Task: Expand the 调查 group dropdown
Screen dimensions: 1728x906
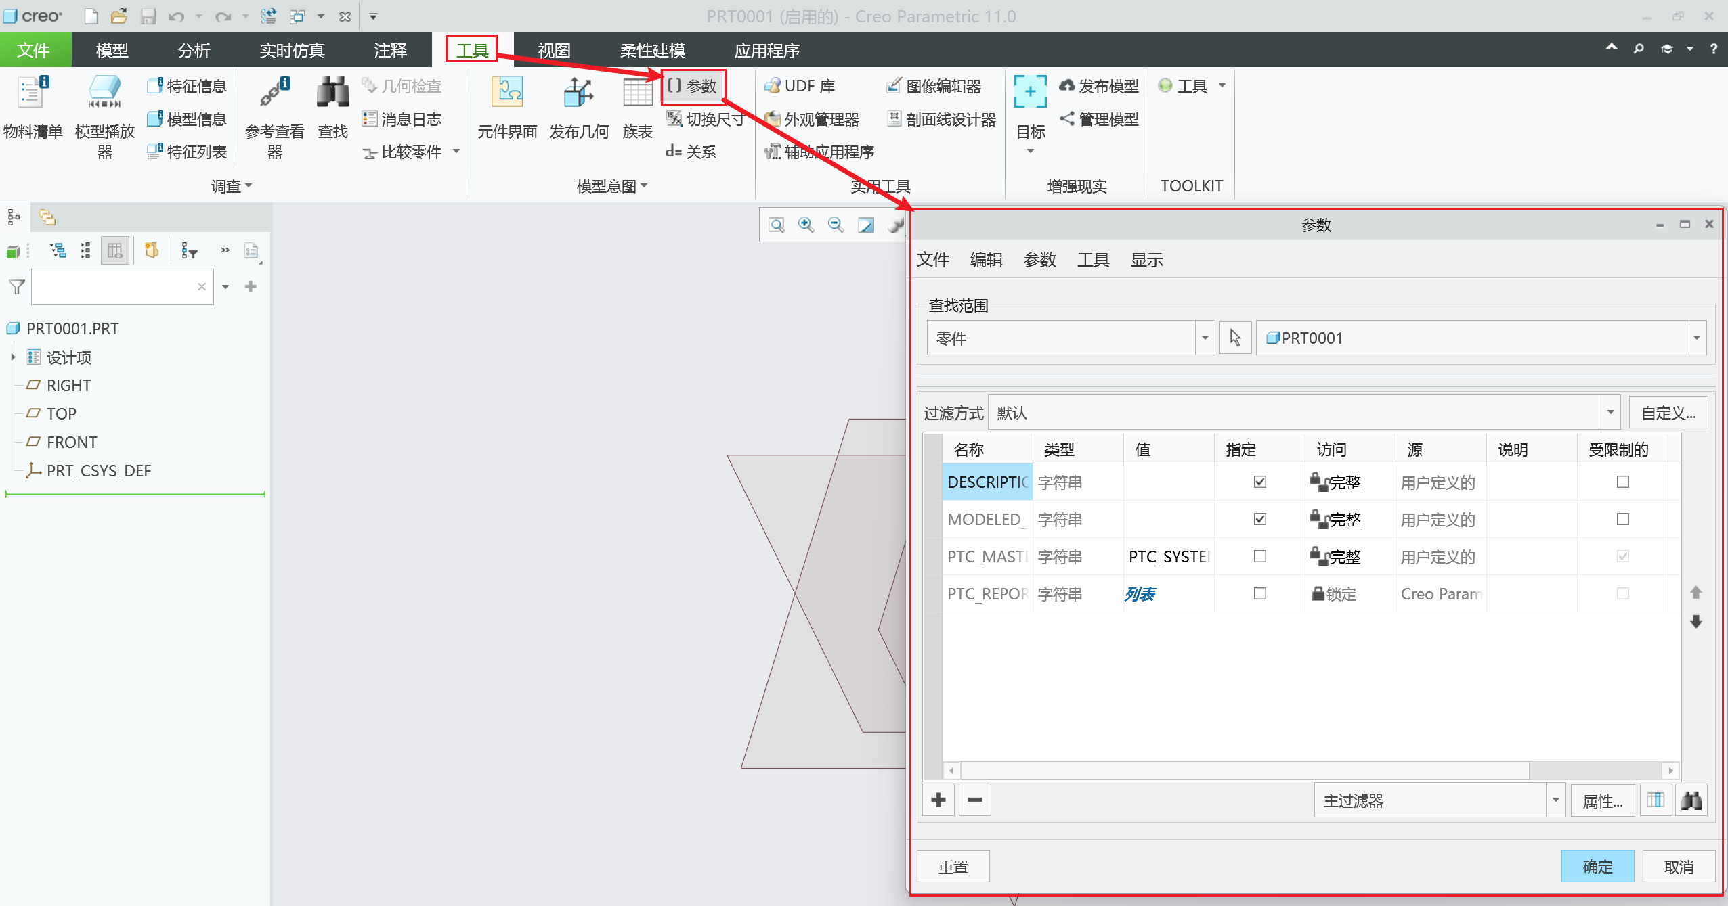Action: pos(231,186)
